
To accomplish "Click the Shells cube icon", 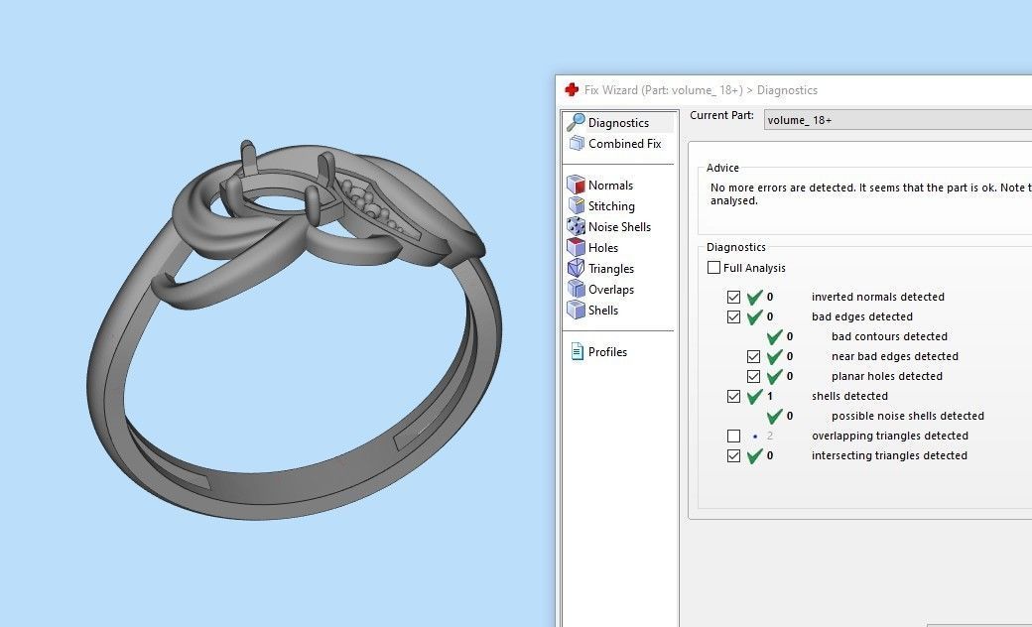I will click(x=576, y=310).
